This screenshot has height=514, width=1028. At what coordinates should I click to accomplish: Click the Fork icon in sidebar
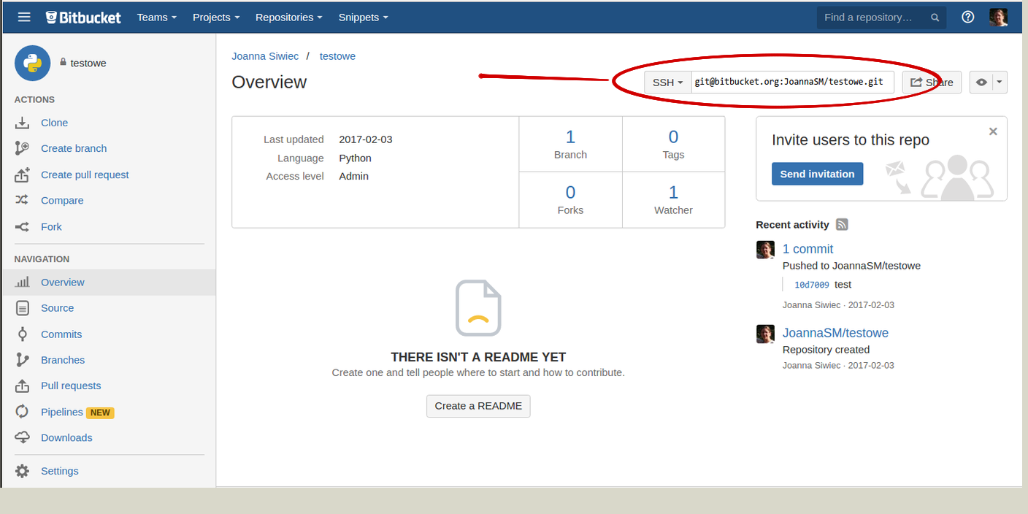coord(23,227)
